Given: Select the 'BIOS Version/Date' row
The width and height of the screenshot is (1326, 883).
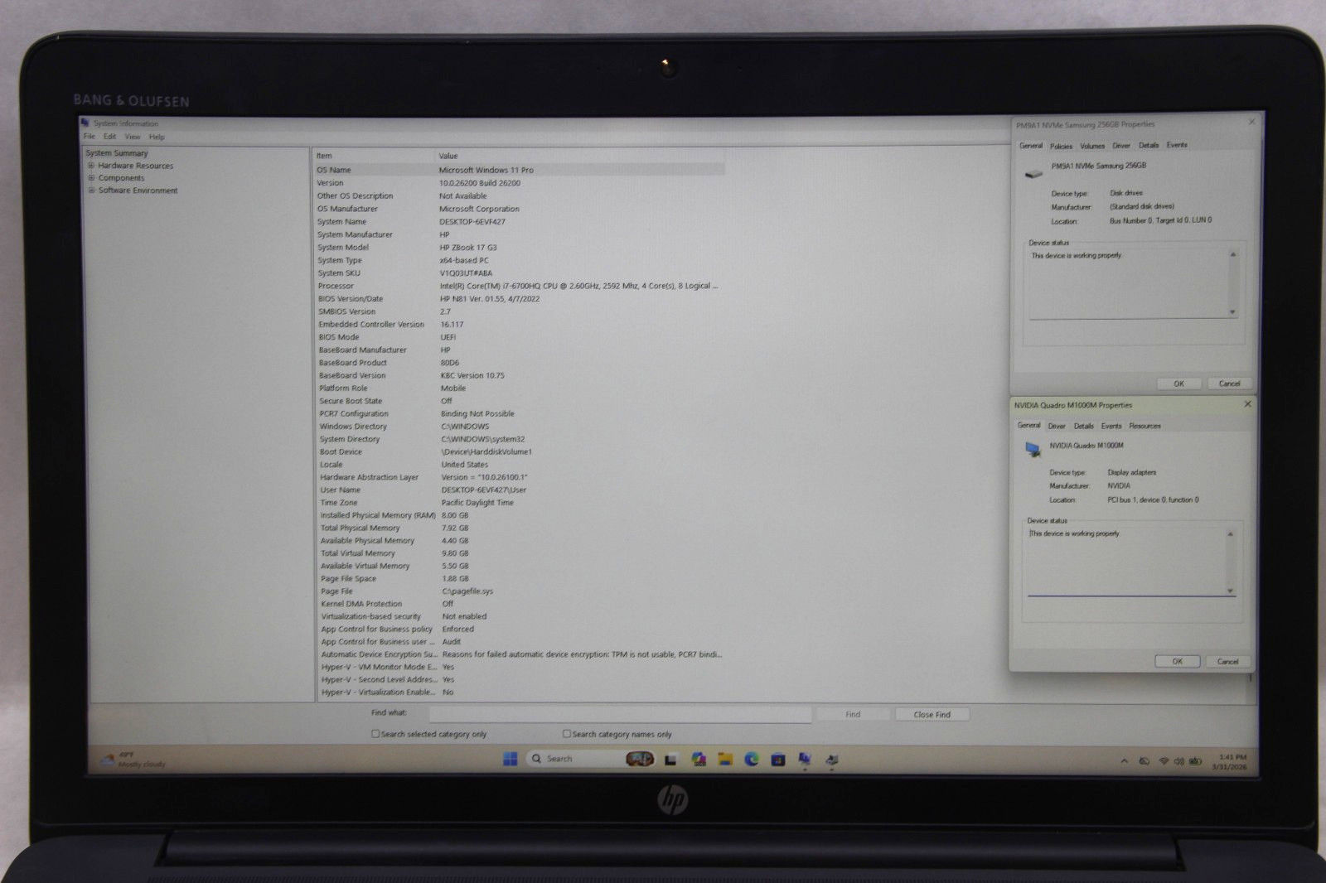Looking at the screenshot, I should coord(520,299).
